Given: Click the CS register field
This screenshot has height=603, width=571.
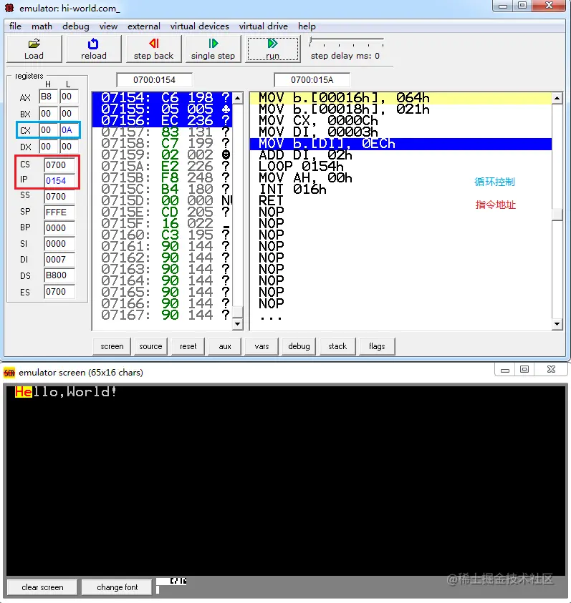Looking at the screenshot, I should pyautogui.click(x=59, y=165).
